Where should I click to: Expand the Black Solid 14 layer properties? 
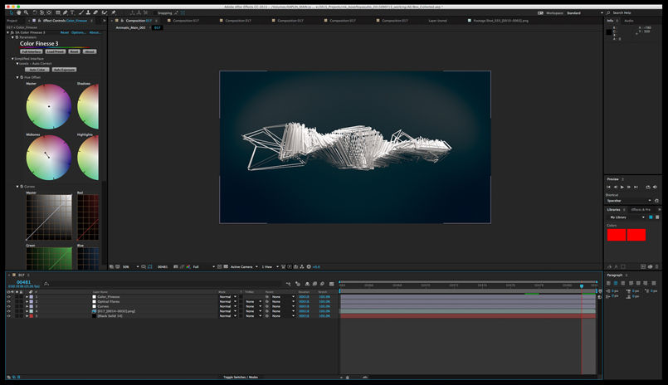click(x=27, y=316)
